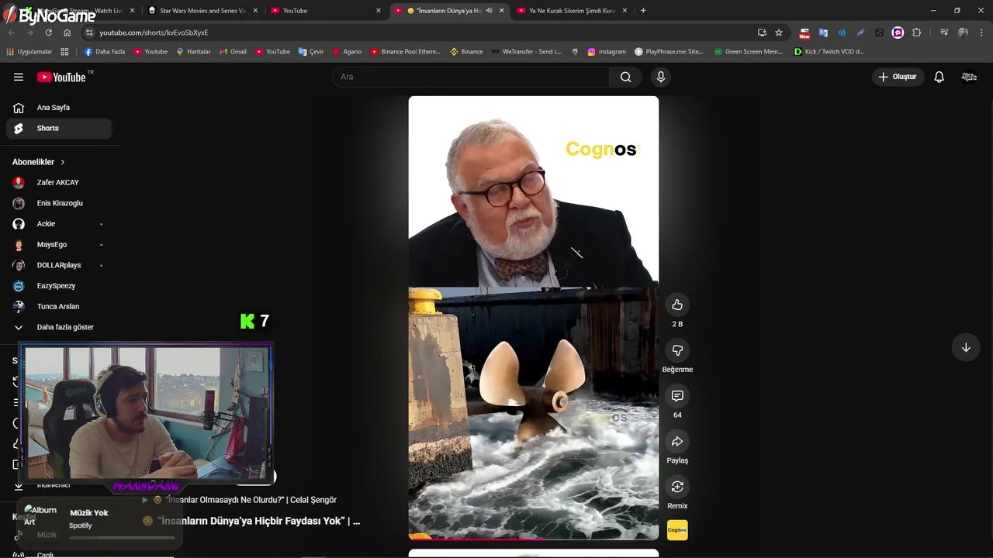This screenshot has width=993, height=558.
Task: Open Green Screen Mem... bookmark
Action: [x=748, y=52]
